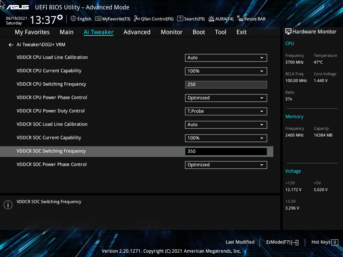This screenshot has height=257, width=343.
Task: Open Qfan Control
Action: 153,19
